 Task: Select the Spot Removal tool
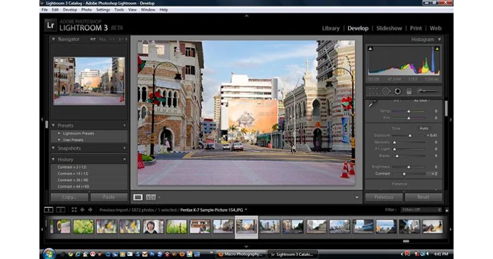click(386, 91)
